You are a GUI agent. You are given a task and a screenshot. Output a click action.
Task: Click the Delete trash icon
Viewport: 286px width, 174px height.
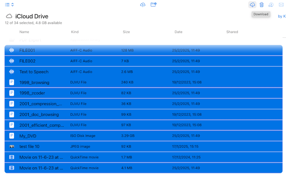[x=262, y=5]
